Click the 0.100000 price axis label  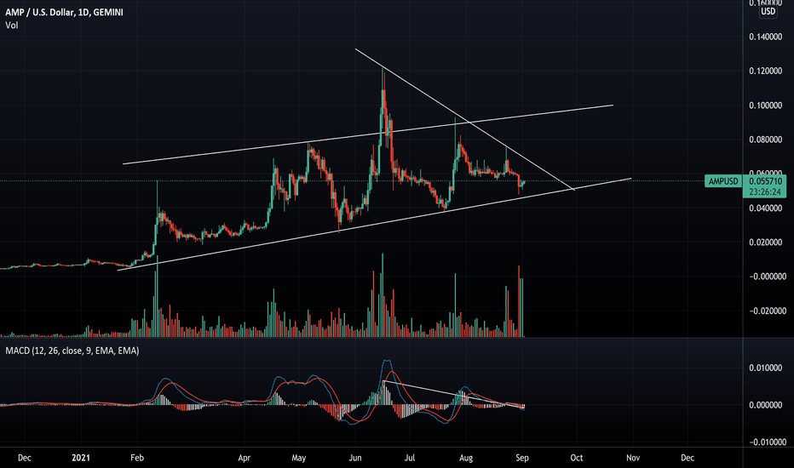tap(765, 105)
